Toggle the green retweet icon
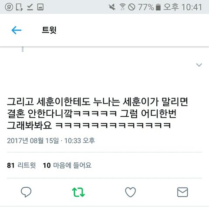Image resolution: width=209 pixels, height=209 pixels. point(78,192)
